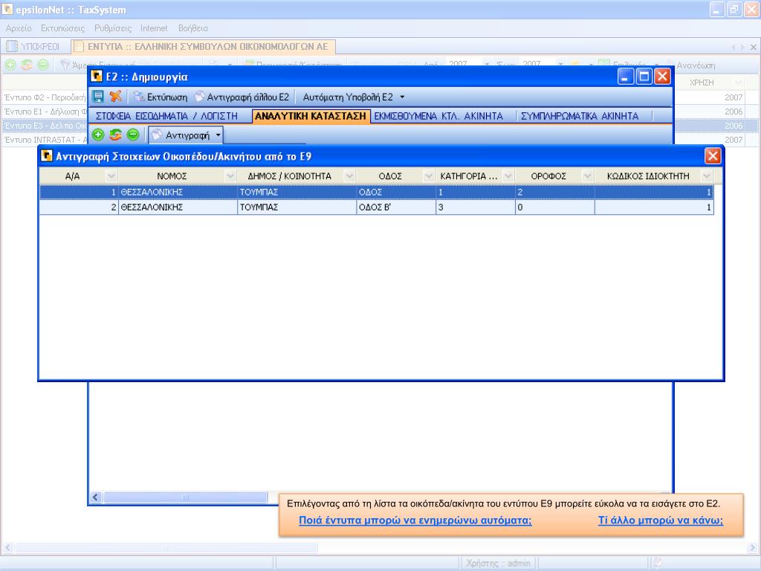Click ΧΡΗΣΗ column header in background list
The height and width of the screenshot is (571, 761).
pyautogui.click(x=702, y=83)
